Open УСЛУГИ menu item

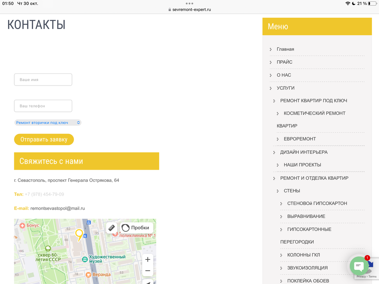[286, 88]
